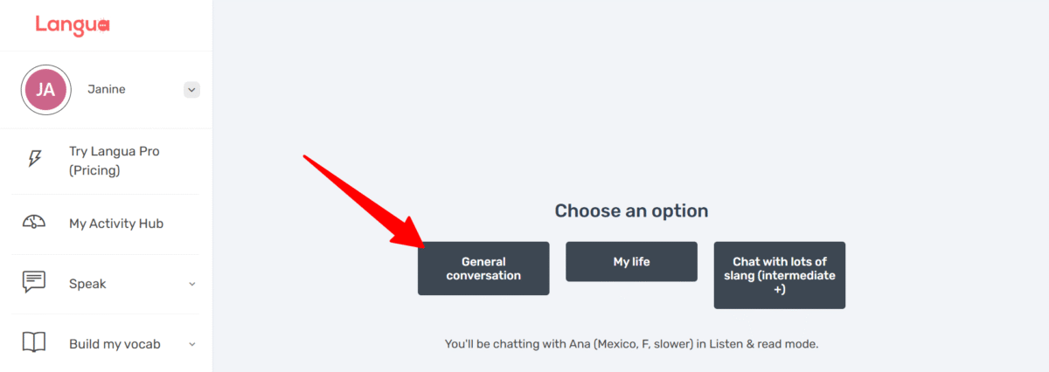Click the JA profile avatar
1049x372 pixels.
pos(45,90)
